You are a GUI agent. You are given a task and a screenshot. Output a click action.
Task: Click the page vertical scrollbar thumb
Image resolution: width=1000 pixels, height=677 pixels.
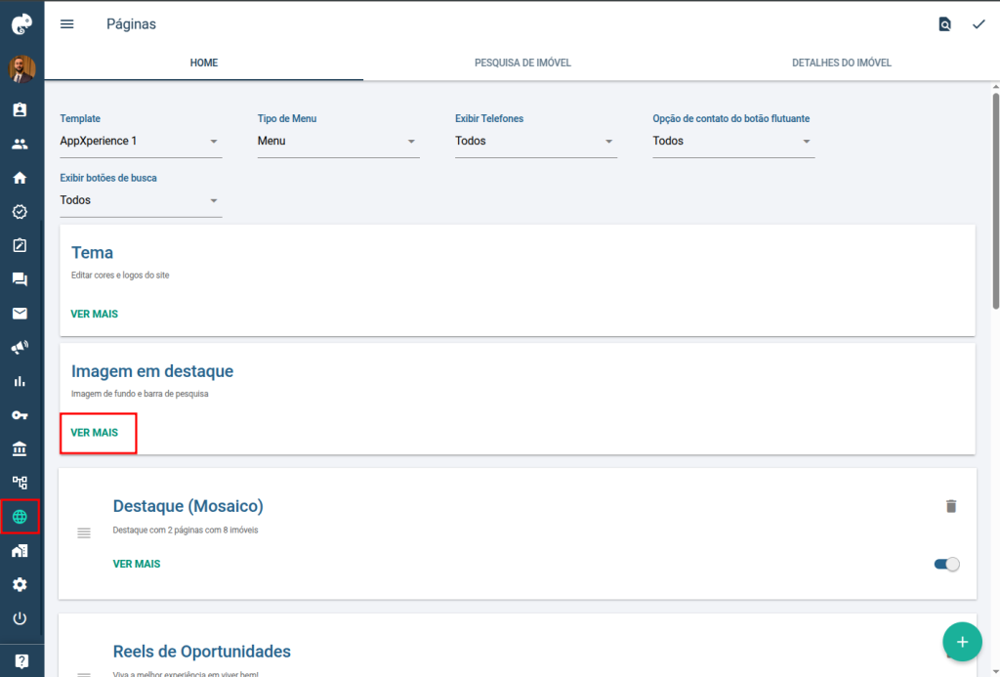[995, 200]
